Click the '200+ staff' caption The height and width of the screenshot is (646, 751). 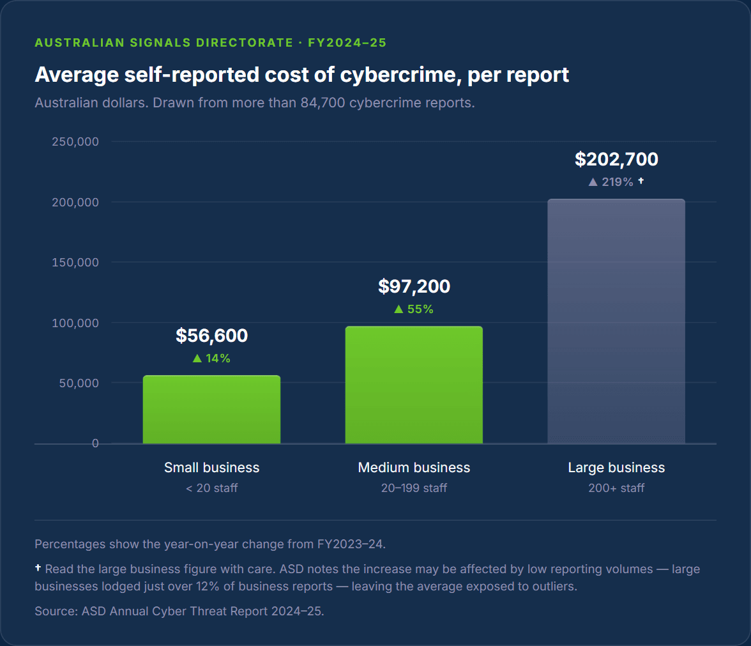tap(616, 488)
